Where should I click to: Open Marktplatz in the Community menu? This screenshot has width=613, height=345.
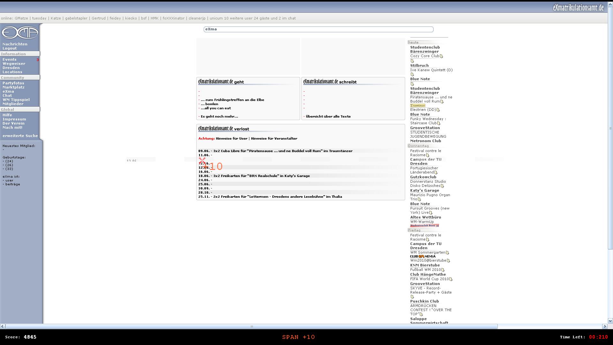pos(13,87)
